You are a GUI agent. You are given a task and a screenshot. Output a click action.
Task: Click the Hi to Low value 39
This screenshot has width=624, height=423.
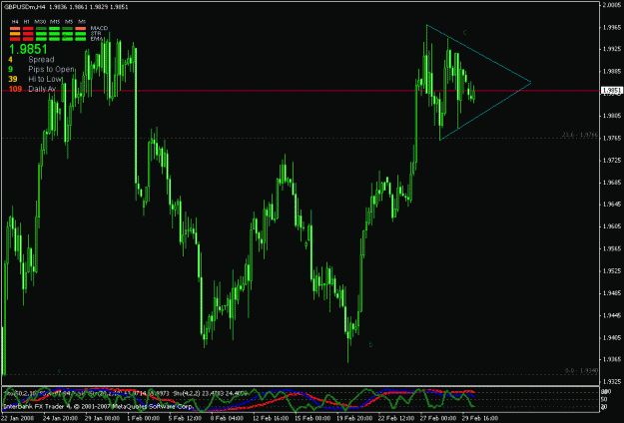[13, 79]
